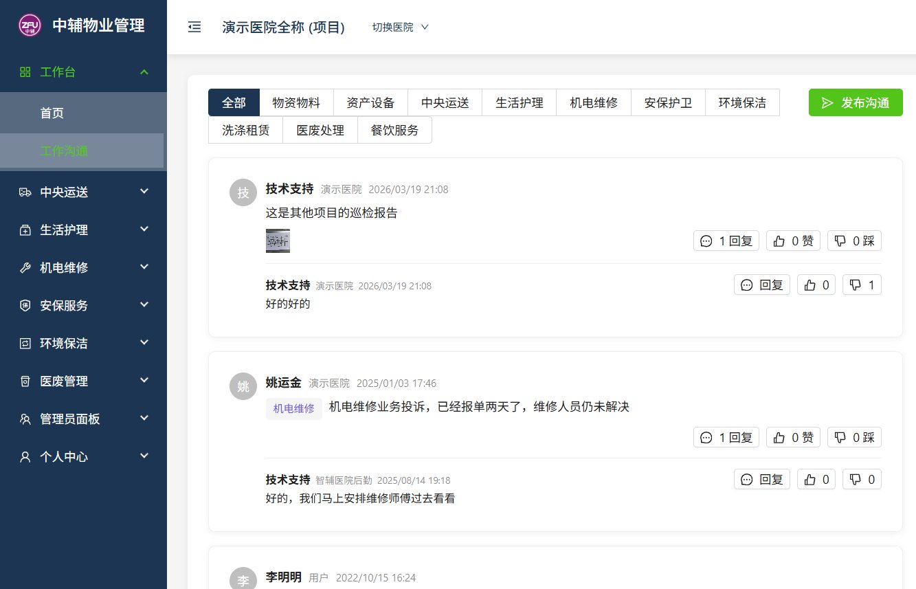Dislike 姚运金's complaint post via 0 踩
This screenshot has height=589, width=916.
tap(854, 437)
